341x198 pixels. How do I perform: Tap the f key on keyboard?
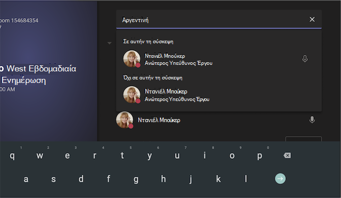[x=108, y=179]
